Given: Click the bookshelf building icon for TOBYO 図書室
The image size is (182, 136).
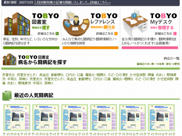Looking at the screenshot, I should (x=17, y=24).
